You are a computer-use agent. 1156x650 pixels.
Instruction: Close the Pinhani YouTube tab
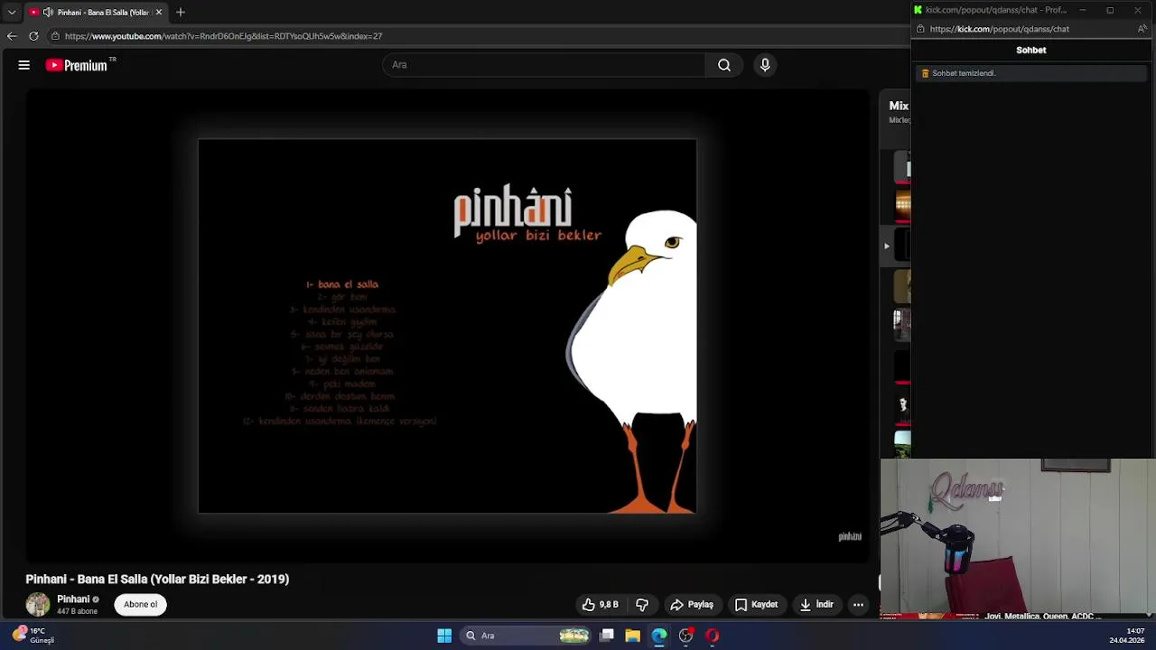click(158, 13)
